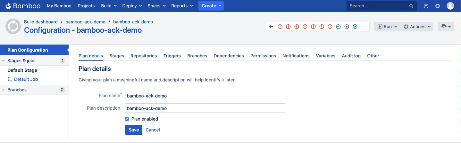Viewport: 461px width, 143px height.
Task: Open the help question mark icon
Action: pyautogui.click(x=426, y=6)
